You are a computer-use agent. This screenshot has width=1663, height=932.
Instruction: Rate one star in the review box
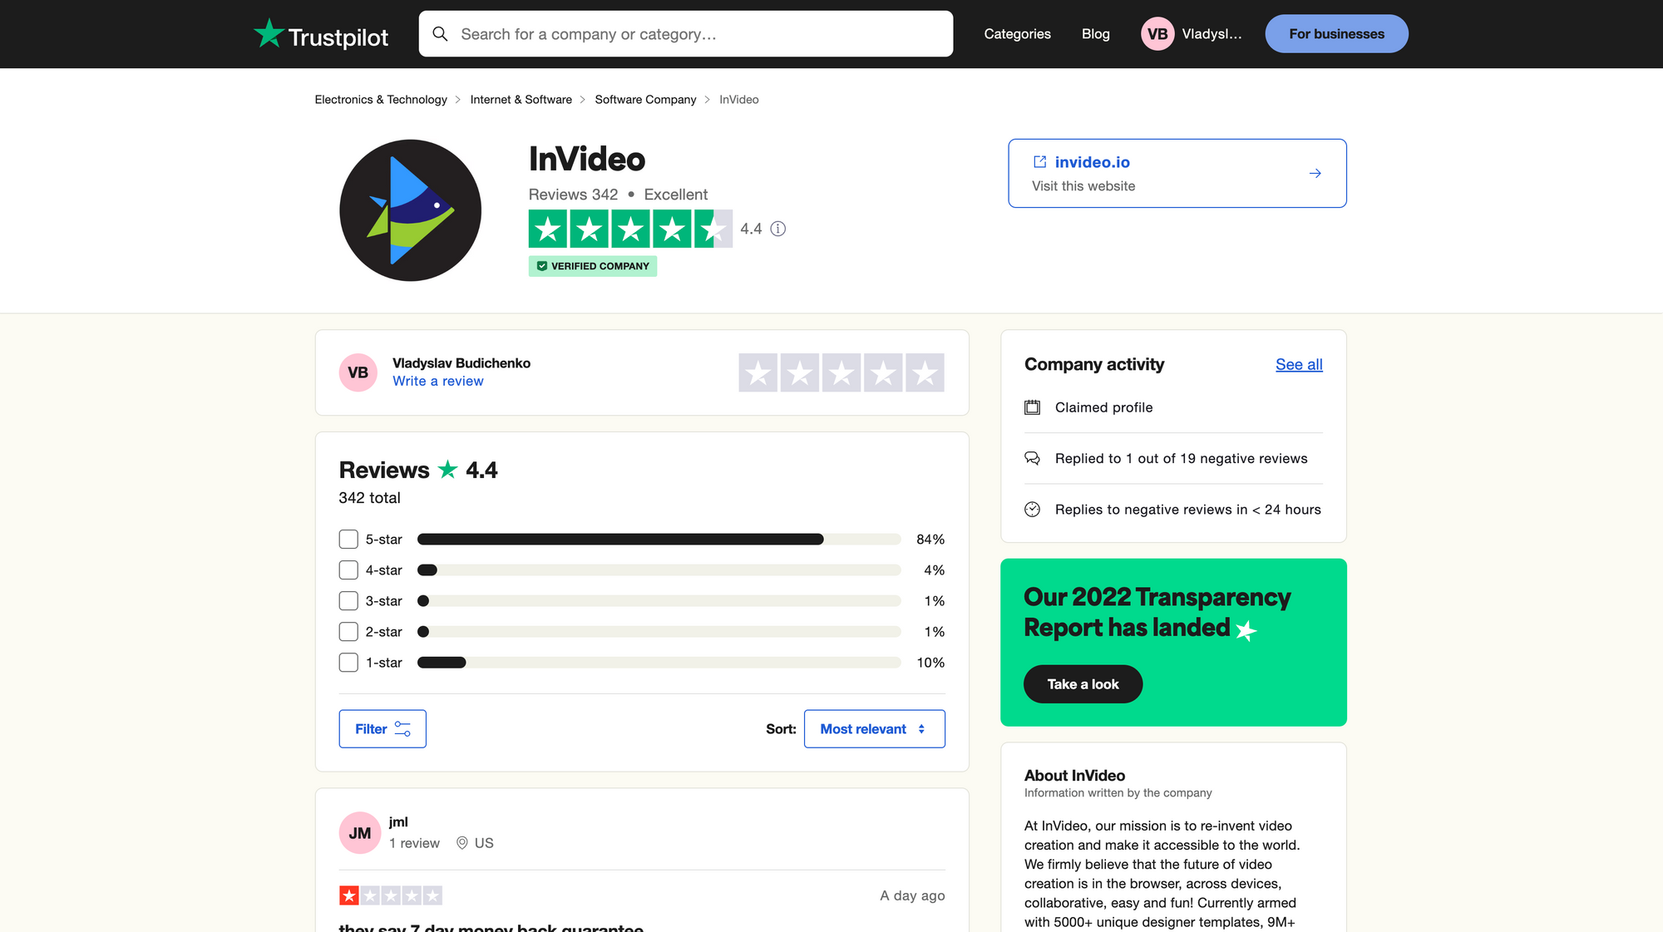[x=758, y=373]
